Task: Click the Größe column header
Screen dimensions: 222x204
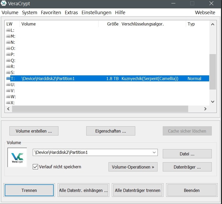Action: tap(109, 24)
